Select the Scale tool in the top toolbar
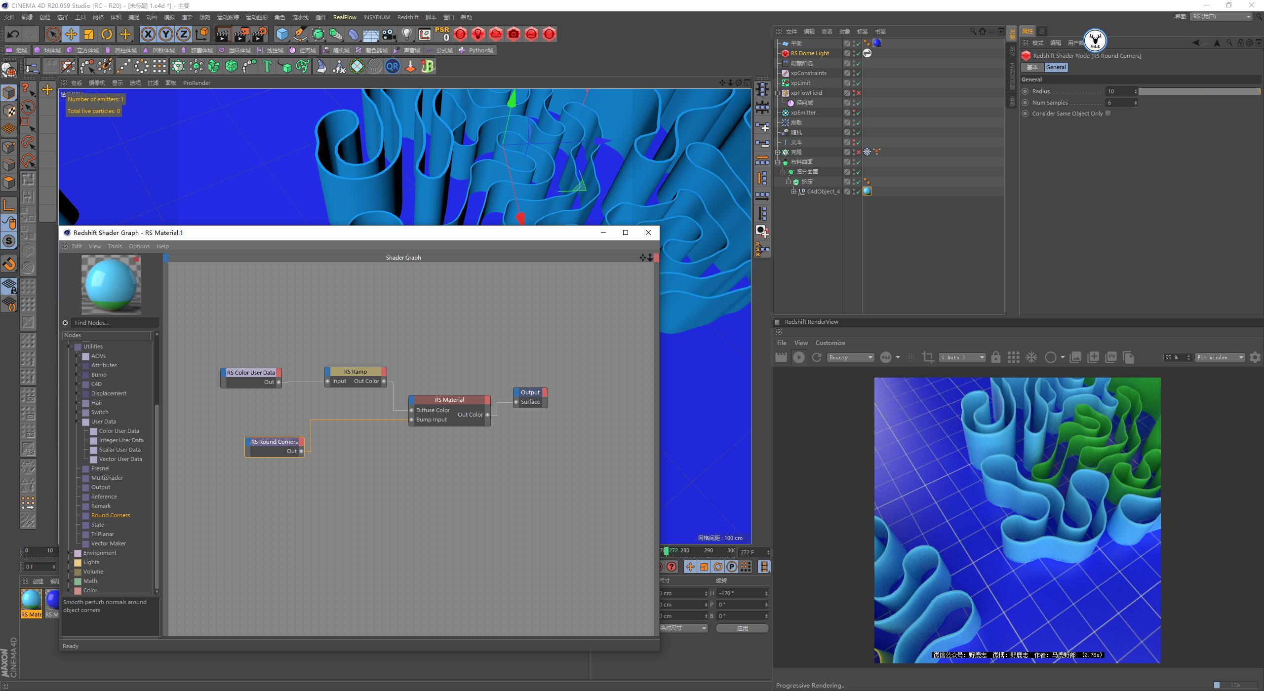 (89, 34)
